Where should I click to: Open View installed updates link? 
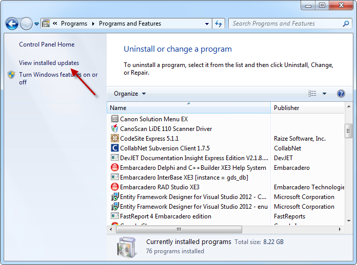click(49, 63)
